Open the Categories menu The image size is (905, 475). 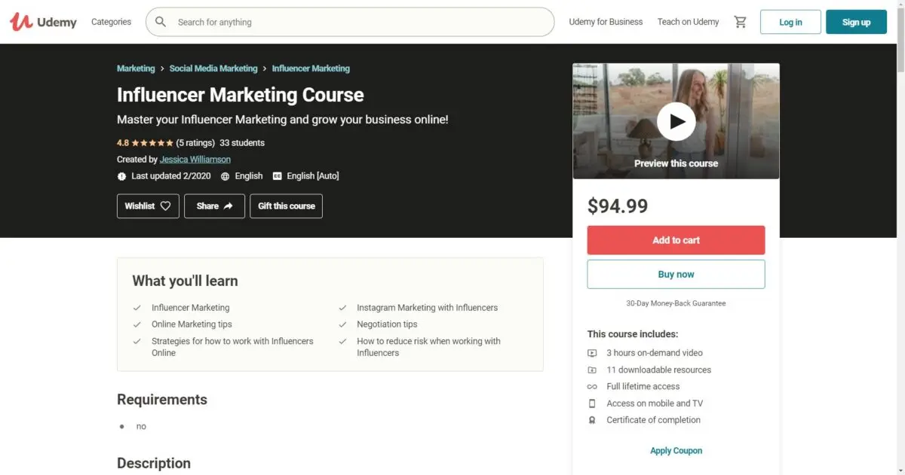(x=111, y=22)
